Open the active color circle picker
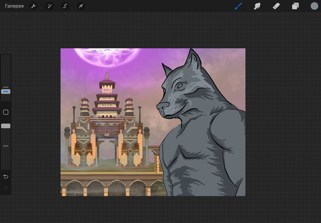This screenshot has width=321, height=223. click(x=314, y=6)
